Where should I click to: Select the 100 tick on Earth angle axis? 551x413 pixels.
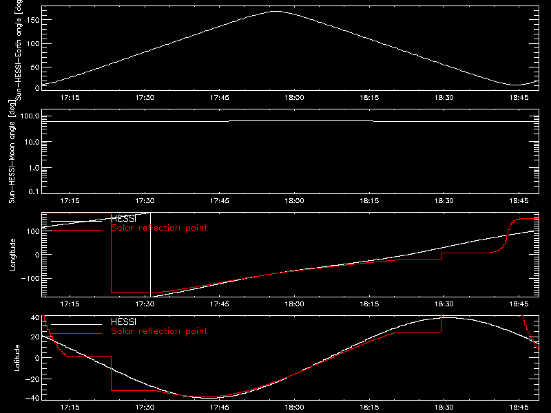tap(32, 43)
